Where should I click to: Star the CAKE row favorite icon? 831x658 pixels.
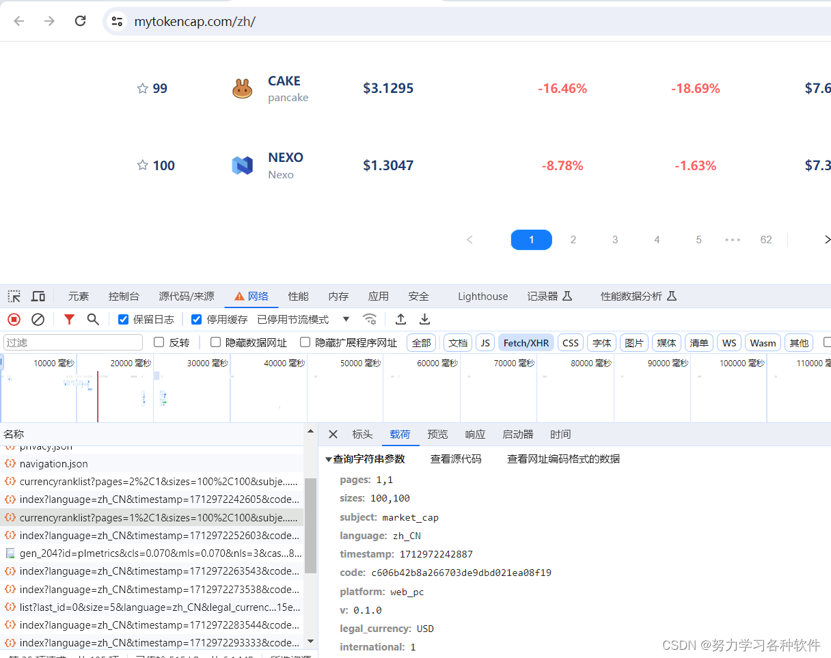tap(142, 88)
